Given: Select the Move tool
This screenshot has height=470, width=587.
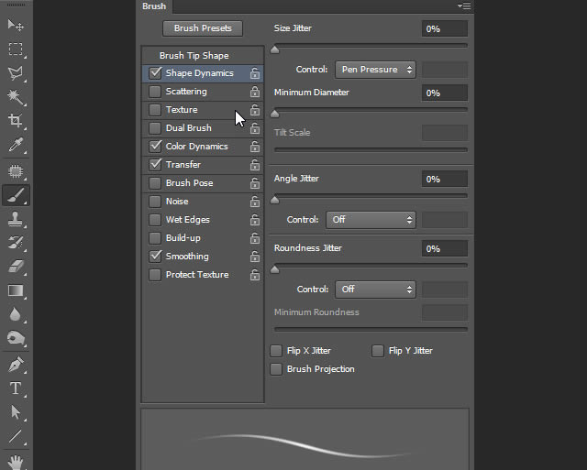Looking at the screenshot, I should (x=16, y=25).
